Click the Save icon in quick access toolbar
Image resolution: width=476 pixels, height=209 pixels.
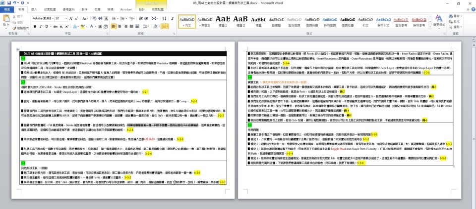(x=9, y=3)
